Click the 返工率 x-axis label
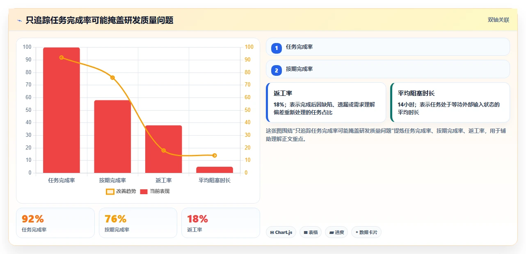Screen dimensions: 526x254 163,180
